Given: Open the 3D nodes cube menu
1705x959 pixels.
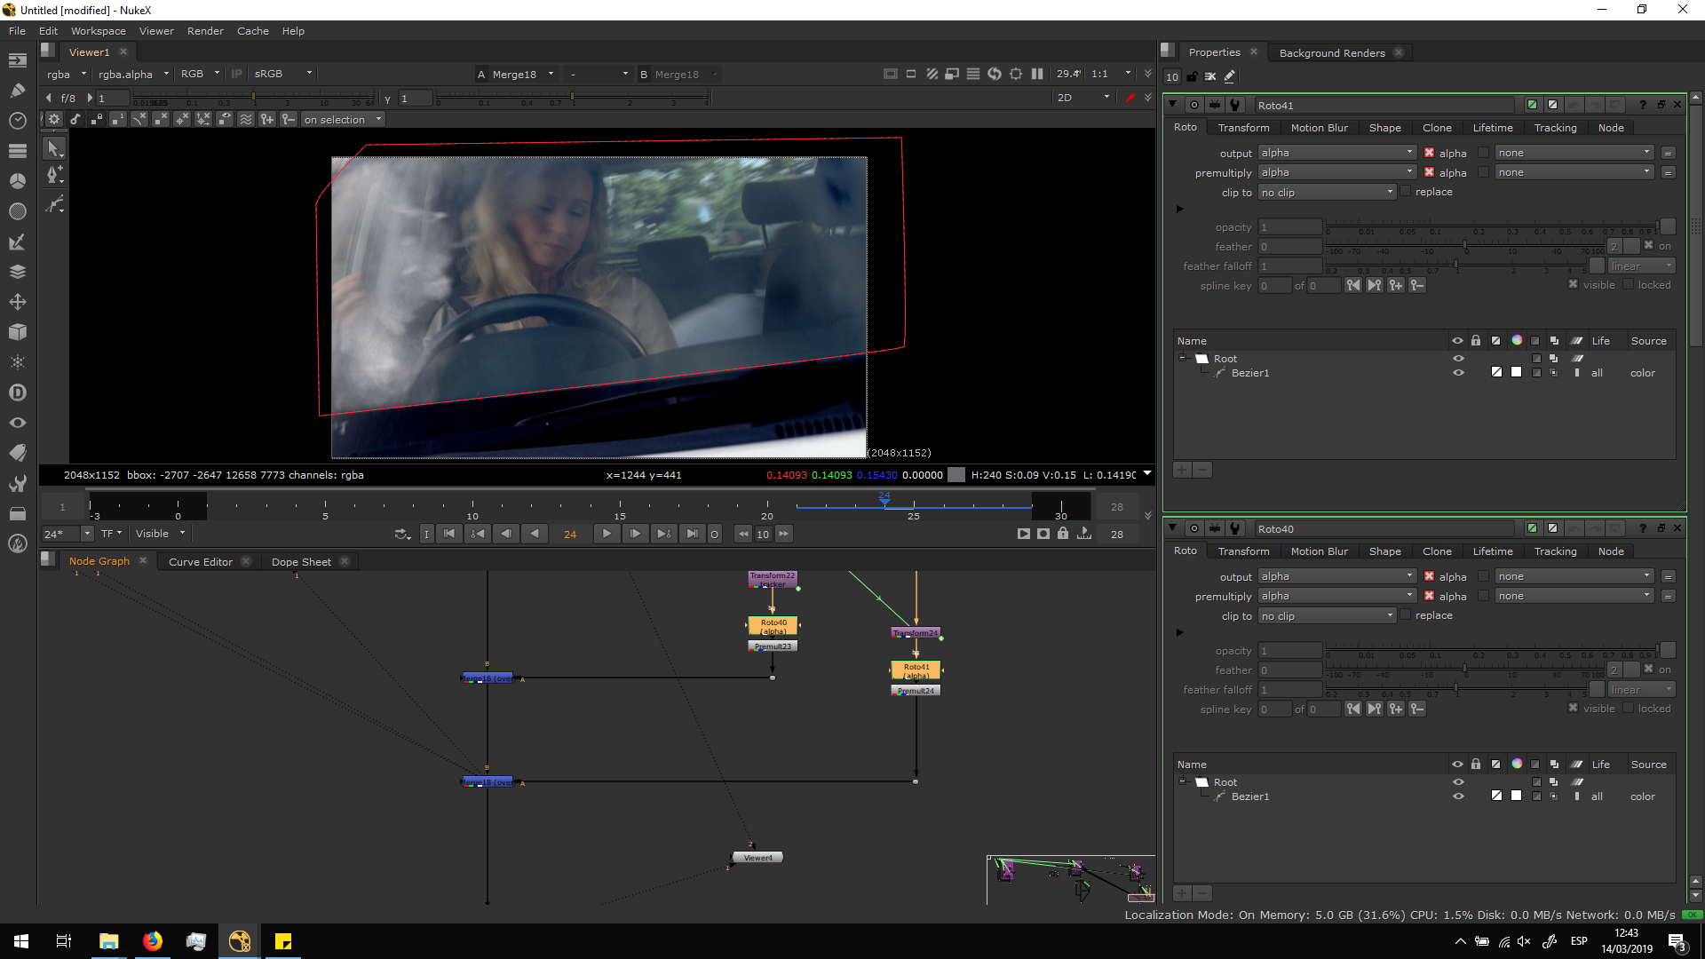Looking at the screenshot, I should pos(17,332).
